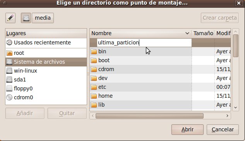The width and height of the screenshot is (245, 141).
Task: Click the bin folder icon
Action: click(x=94, y=51)
